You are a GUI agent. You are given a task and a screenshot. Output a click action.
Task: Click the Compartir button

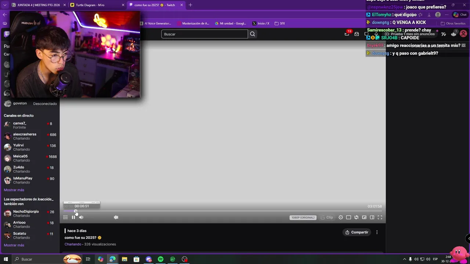[357, 232]
